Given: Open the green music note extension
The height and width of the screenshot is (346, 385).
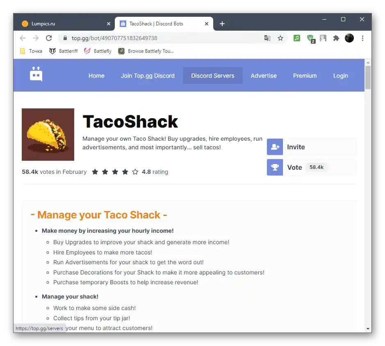Looking at the screenshot, I should click(297, 38).
